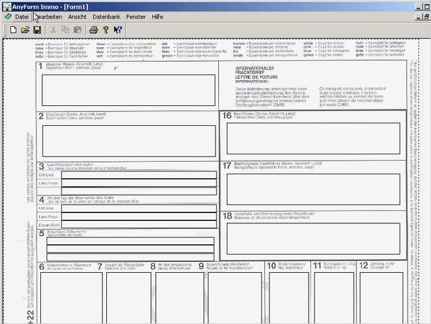Viewport: 431px width, 324px height.
Task: Click second document line in section 5
Action: [130, 249]
